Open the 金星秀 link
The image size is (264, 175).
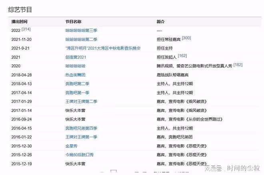coord(71,146)
